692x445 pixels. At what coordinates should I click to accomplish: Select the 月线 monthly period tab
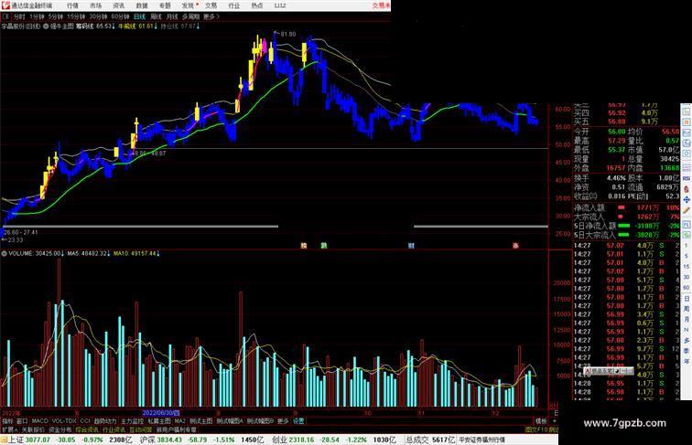pyautogui.click(x=172, y=16)
